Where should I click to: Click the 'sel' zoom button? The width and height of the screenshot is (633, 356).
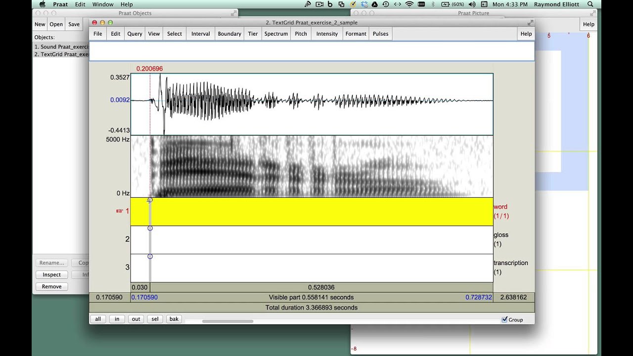tap(155, 319)
